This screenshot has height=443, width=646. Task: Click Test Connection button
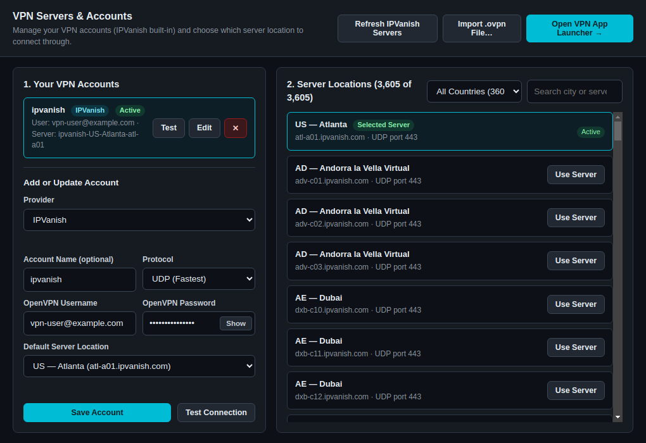click(216, 413)
